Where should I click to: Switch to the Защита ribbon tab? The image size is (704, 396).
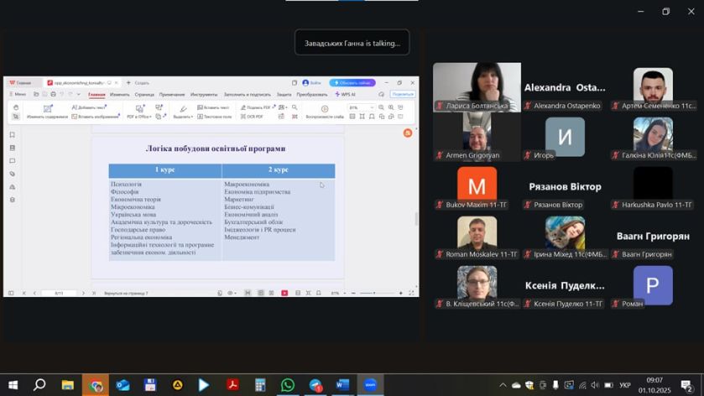[284, 95]
